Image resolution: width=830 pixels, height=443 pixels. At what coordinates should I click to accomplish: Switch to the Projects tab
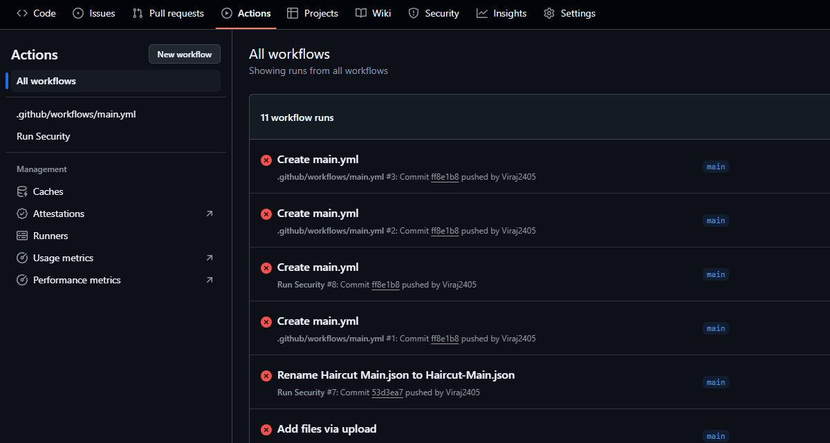313,13
